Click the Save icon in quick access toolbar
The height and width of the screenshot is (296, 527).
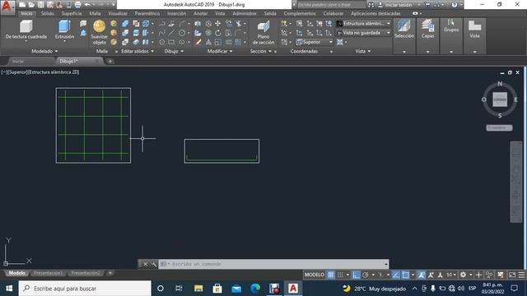click(40, 5)
